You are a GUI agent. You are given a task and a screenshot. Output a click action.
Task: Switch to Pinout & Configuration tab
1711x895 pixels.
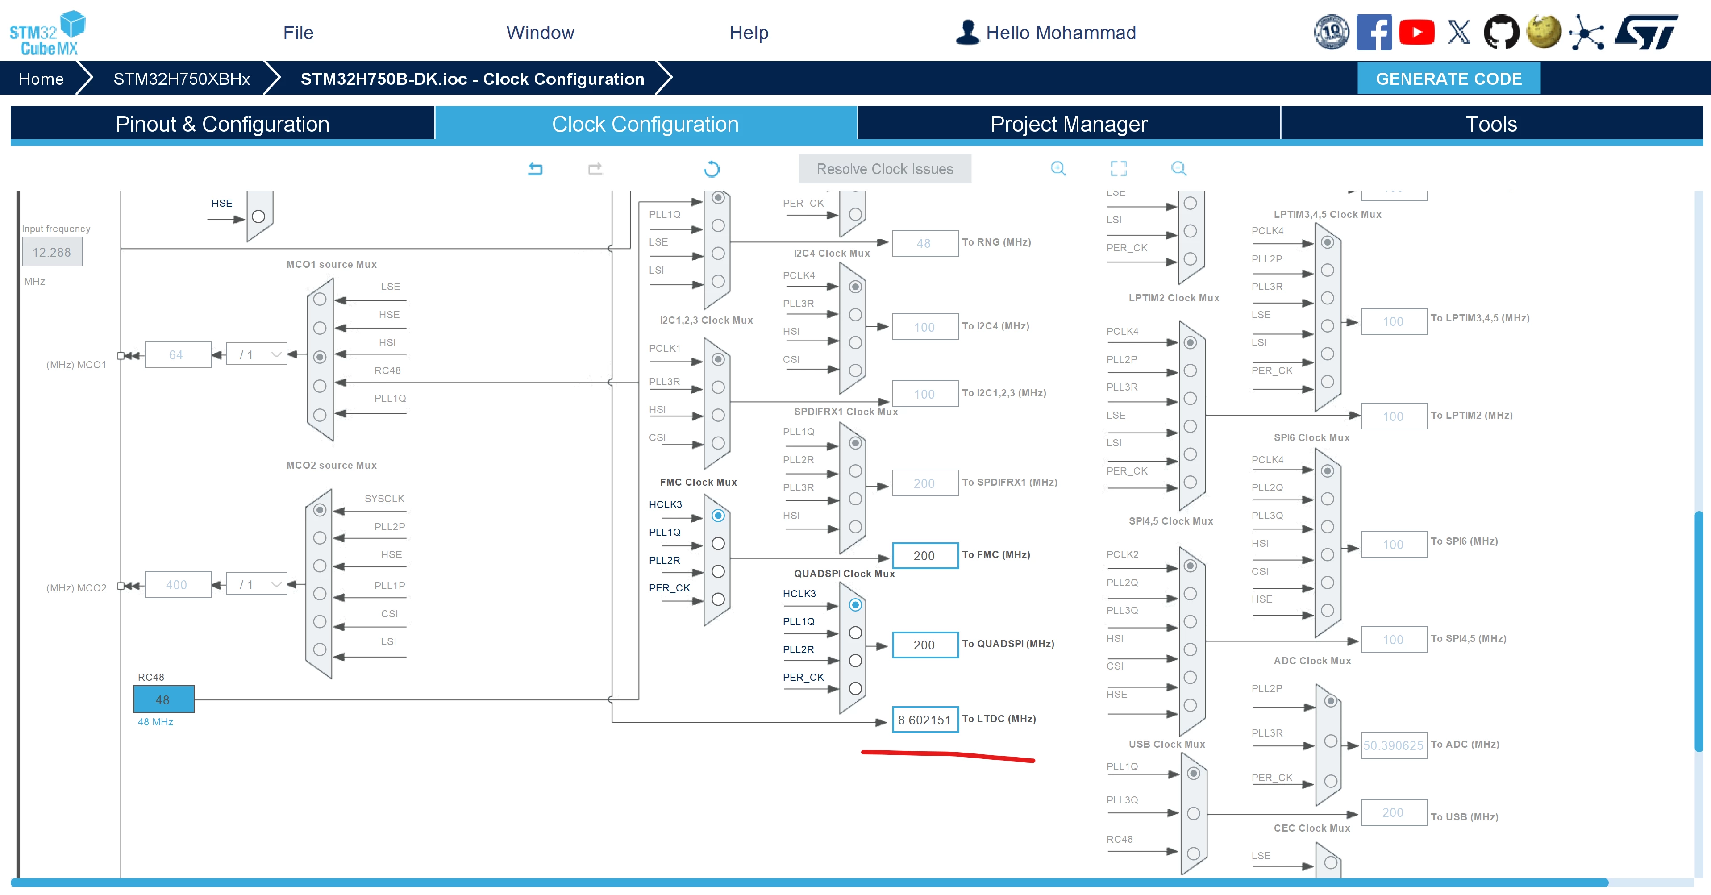point(222,124)
